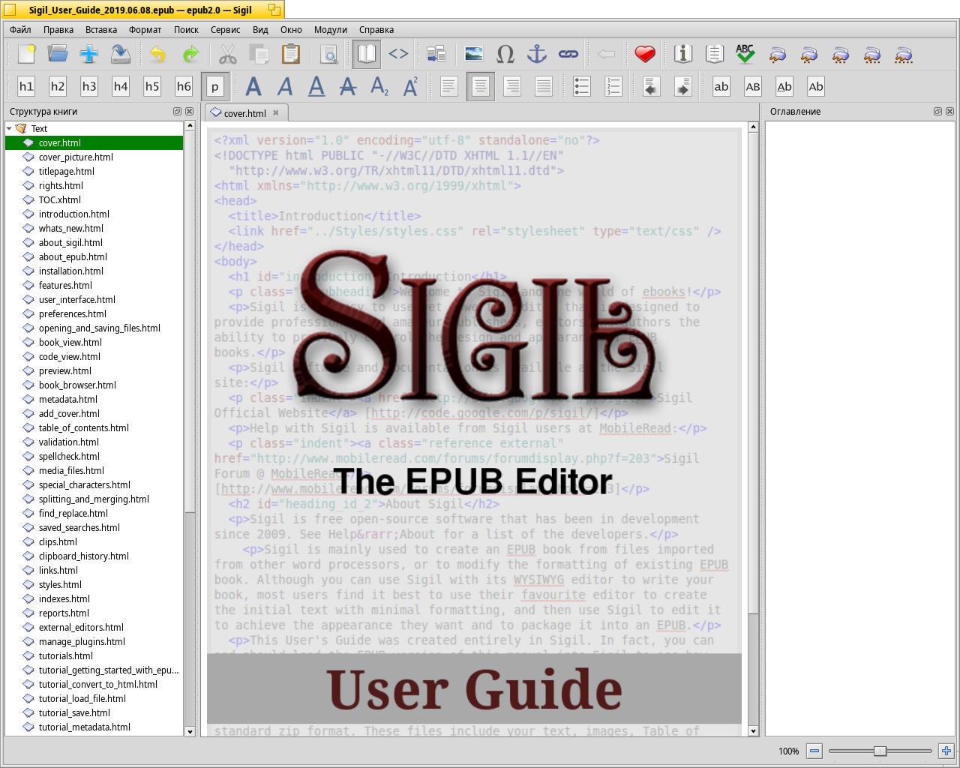Insert a numbered list

(613, 86)
